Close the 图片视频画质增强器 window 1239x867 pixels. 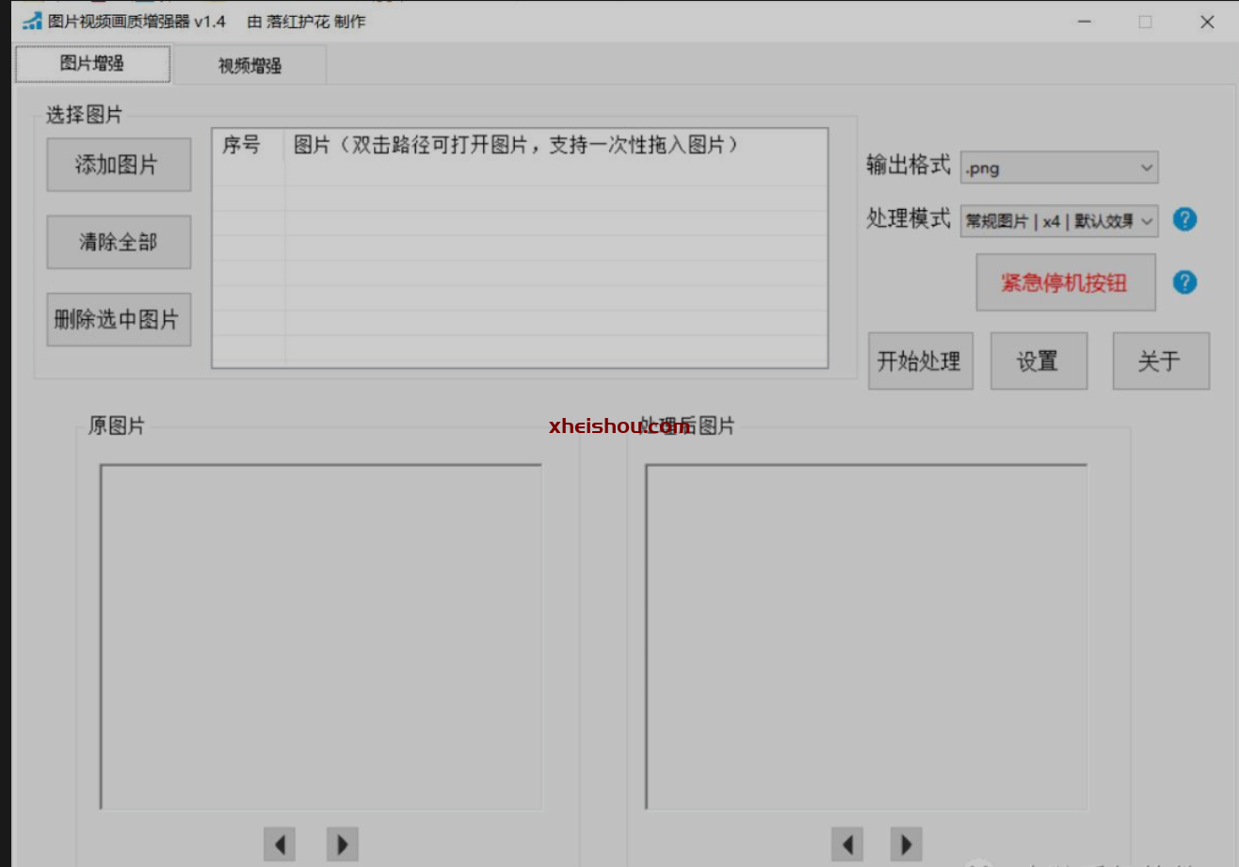(1207, 22)
